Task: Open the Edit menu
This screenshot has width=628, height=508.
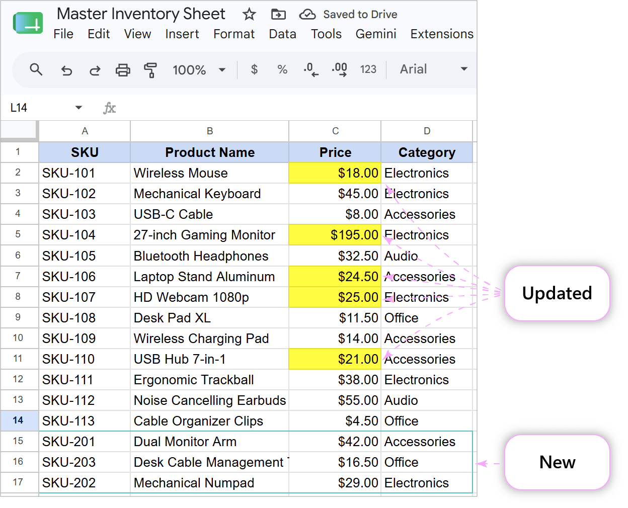Action: coord(99,34)
